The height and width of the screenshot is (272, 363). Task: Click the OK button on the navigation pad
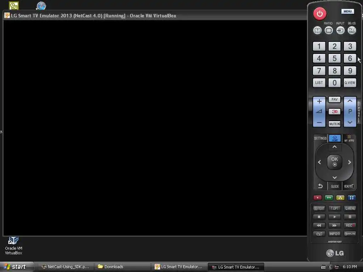[335, 162]
